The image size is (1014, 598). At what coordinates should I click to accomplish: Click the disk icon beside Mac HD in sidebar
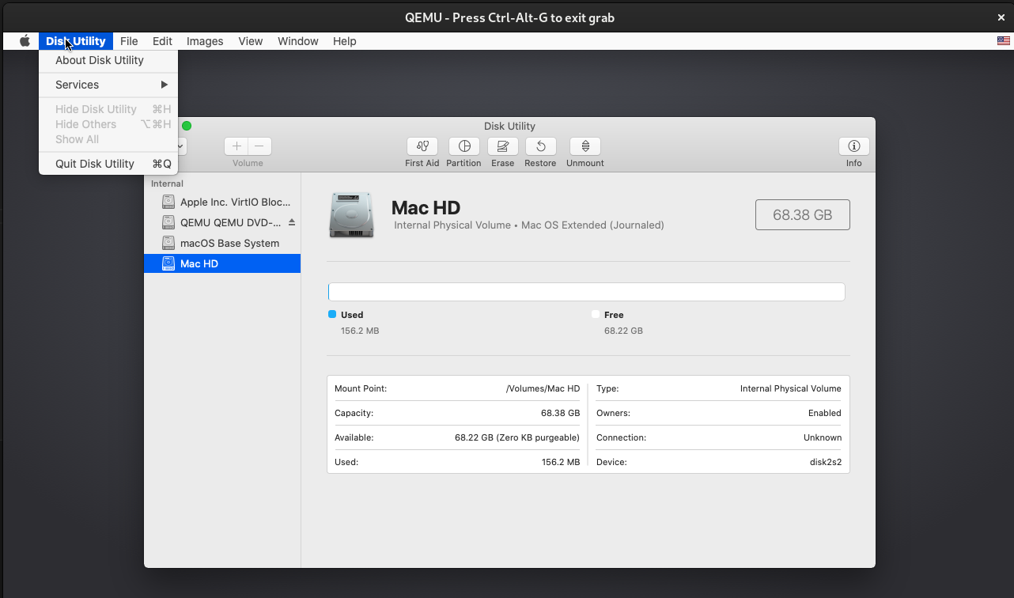[168, 263]
